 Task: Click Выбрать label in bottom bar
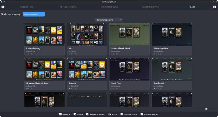coord(66,114)
